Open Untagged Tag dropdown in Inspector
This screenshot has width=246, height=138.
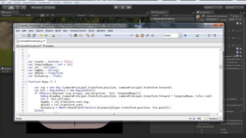(212, 20)
